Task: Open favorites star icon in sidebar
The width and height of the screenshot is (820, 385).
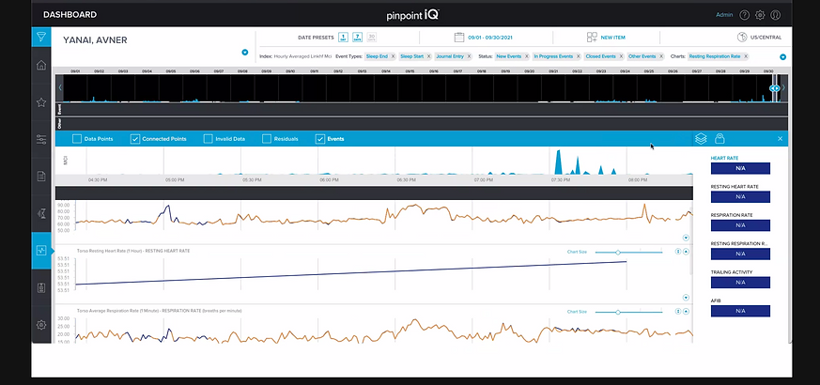Action: [x=41, y=102]
